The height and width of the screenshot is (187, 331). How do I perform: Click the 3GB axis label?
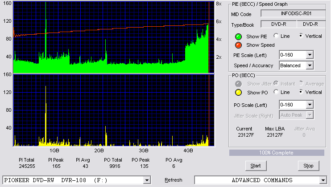pyautogui.click(x=144, y=150)
